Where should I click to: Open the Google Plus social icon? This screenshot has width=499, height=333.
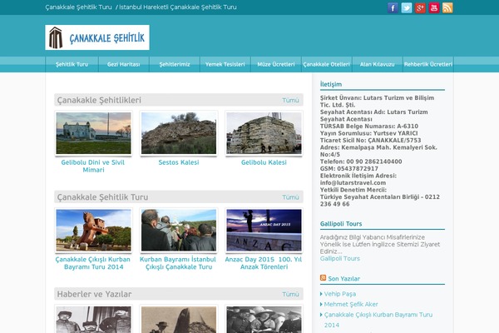click(x=420, y=7)
